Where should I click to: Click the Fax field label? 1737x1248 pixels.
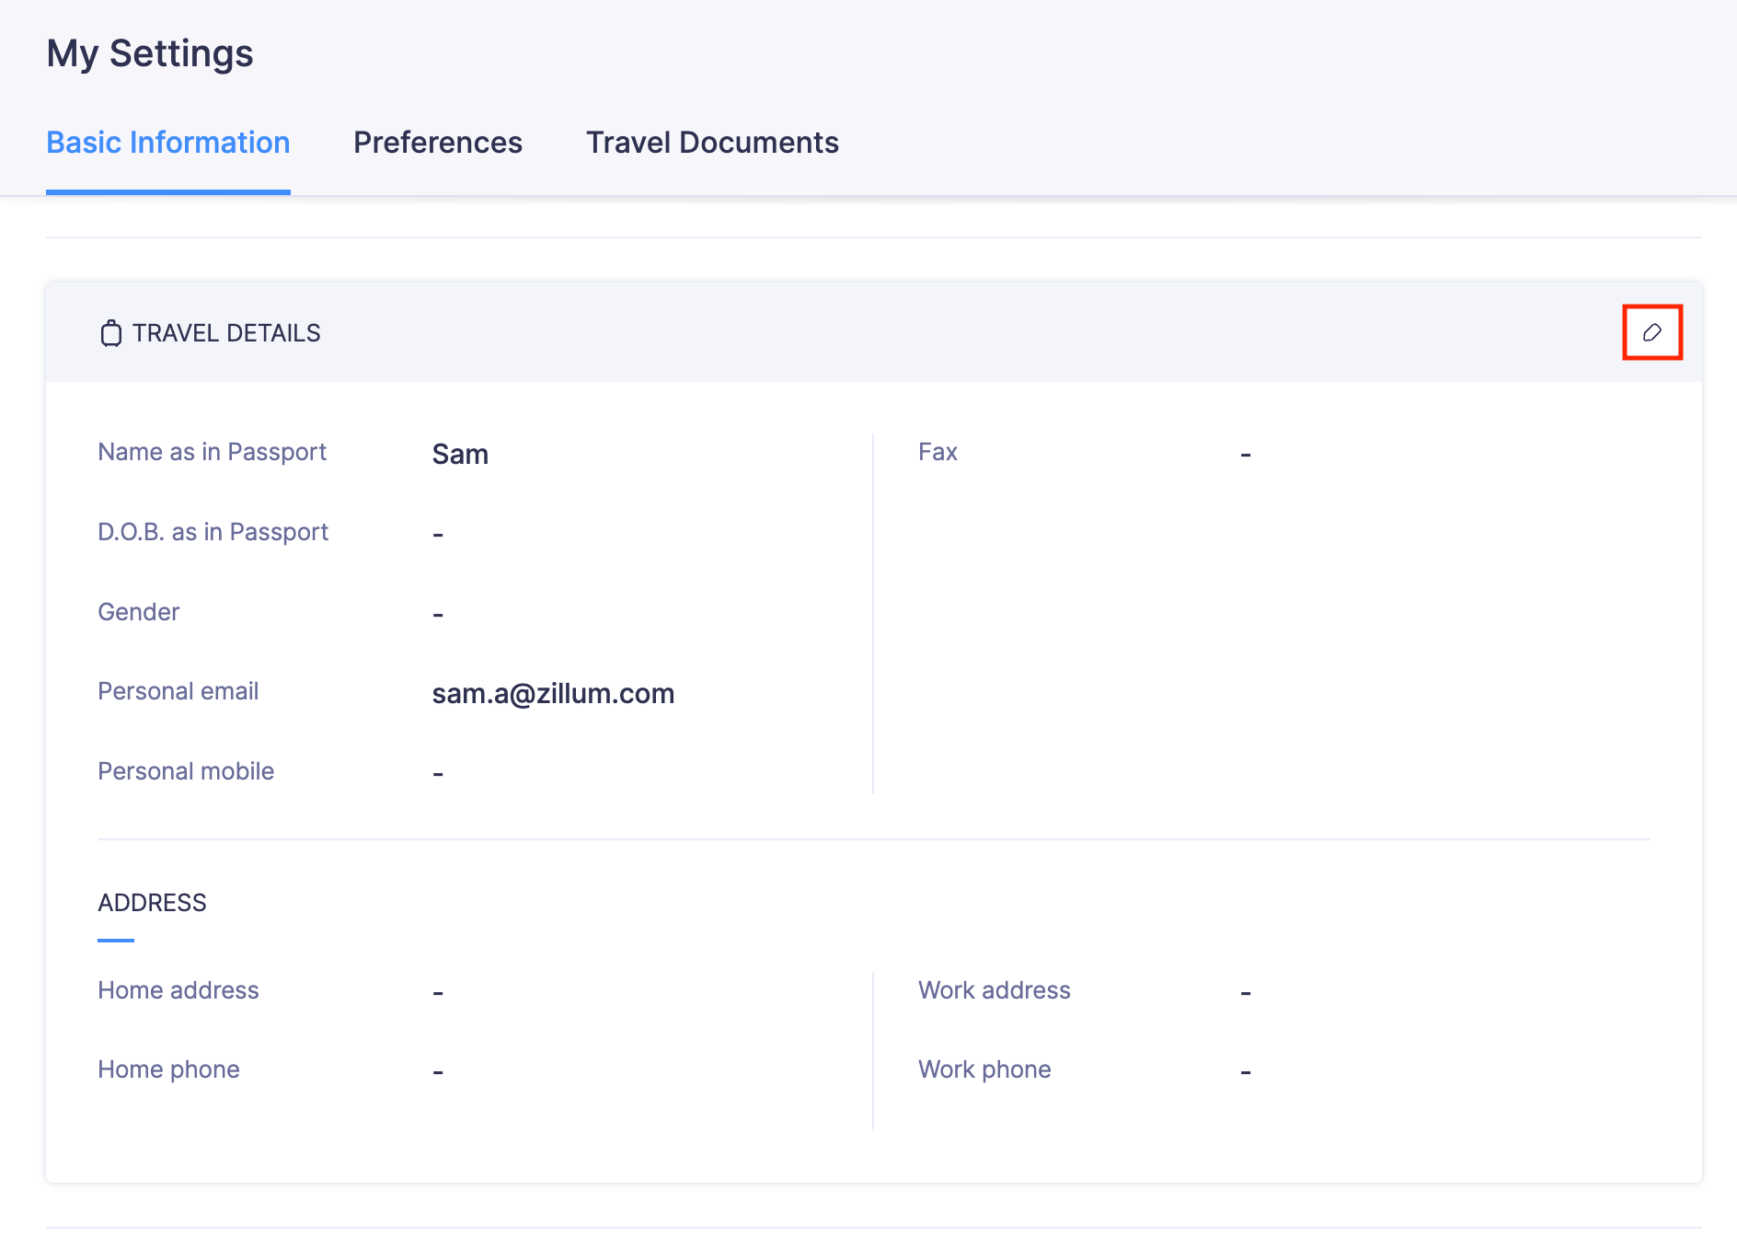coord(938,452)
